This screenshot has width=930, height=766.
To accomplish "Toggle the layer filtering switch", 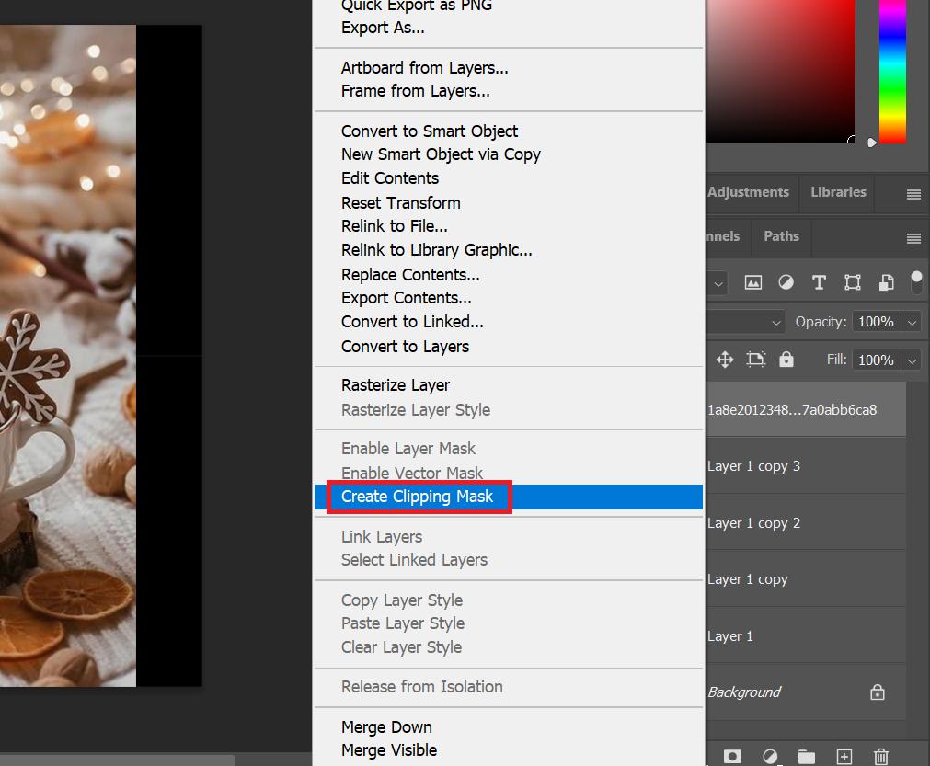I will [916, 280].
